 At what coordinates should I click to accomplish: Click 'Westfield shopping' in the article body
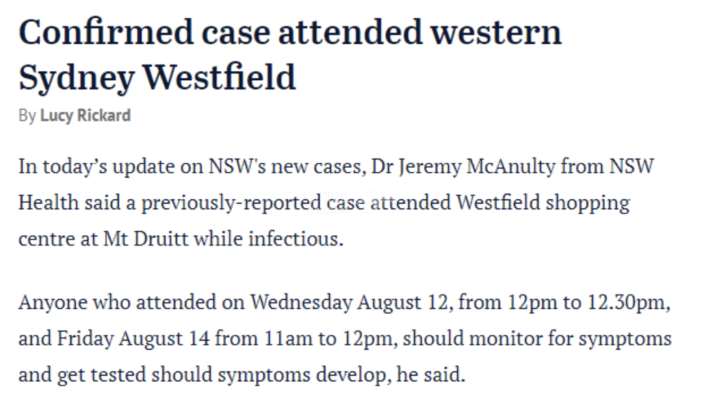[x=543, y=203]
